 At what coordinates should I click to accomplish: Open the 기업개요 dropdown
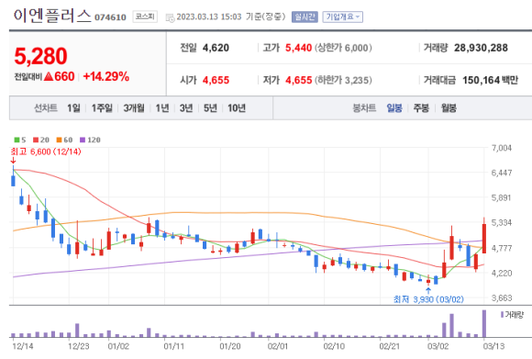[342, 17]
